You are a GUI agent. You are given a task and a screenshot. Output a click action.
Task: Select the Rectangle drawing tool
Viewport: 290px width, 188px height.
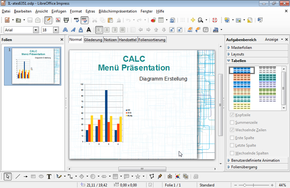pos(33,176)
